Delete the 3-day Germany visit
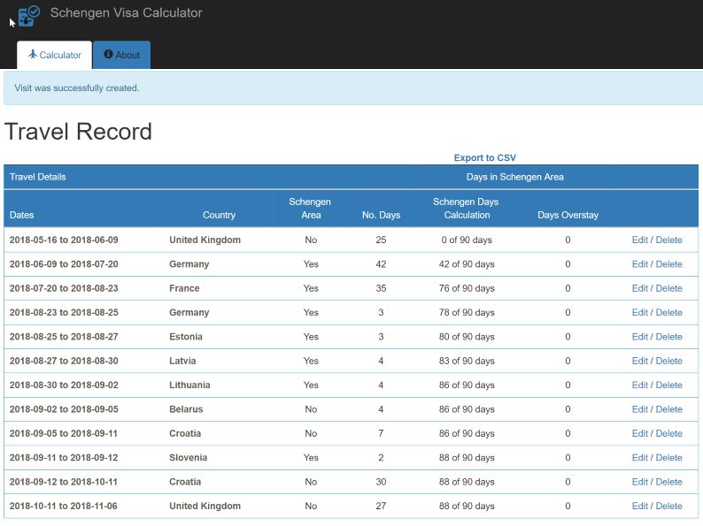Screen dimensions: 703x526 point(668,313)
